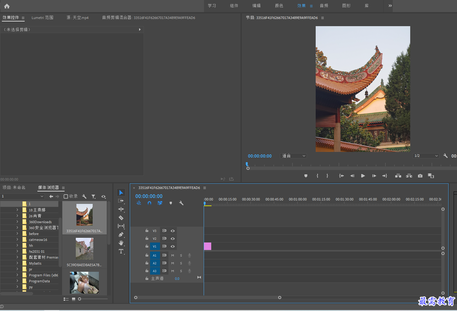This screenshot has height=311, width=457.
Task: Select the pink clip on V1
Action: point(207,246)
